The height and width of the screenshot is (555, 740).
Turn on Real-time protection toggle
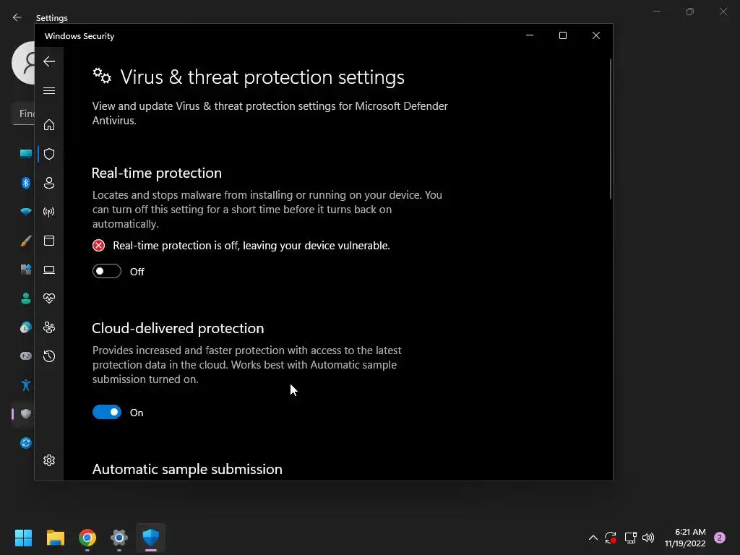[x=107, y=272]
